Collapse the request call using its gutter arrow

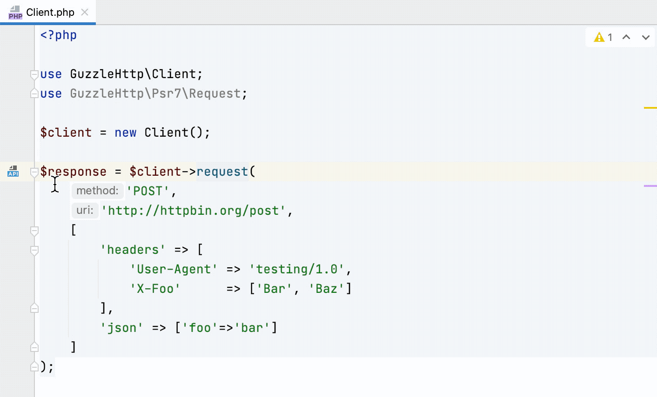pos(34,172)
